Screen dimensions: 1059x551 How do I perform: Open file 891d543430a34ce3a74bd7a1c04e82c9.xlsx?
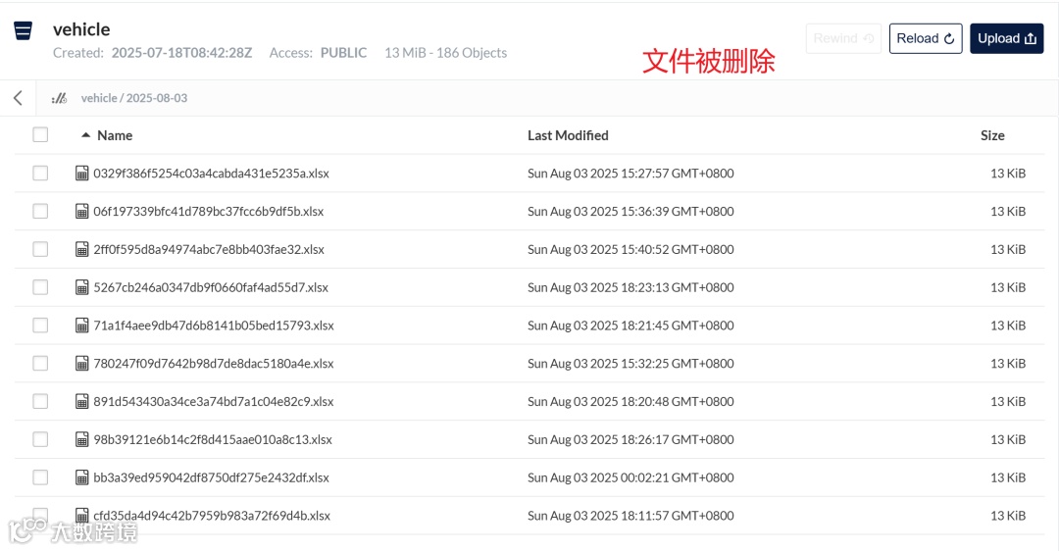(214, 402)
